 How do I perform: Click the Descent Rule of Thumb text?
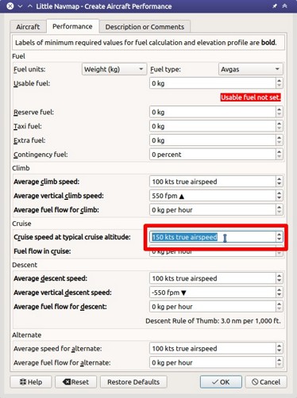pyautogui.click(x=213, y=321)
